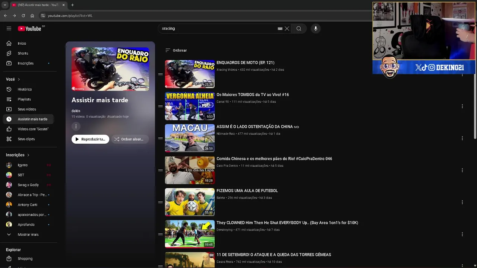
Task: Open options menu for They CLOWNED Him
Action: point(462,234)
